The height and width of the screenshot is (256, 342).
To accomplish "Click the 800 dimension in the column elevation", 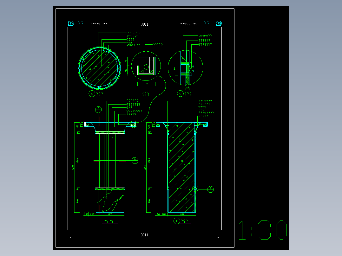I will pos(77,201).
